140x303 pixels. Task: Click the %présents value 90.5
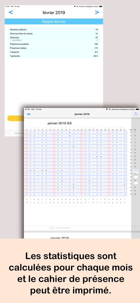point(96,56)
